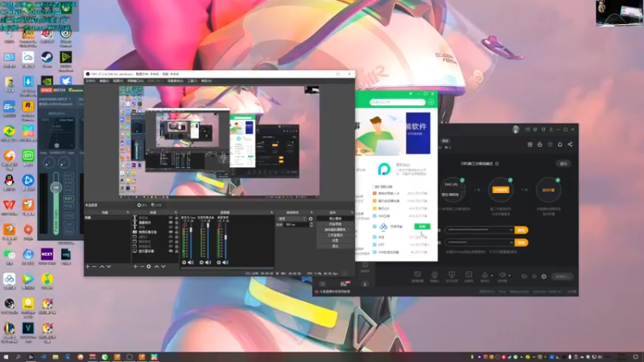Open scene transition dropdown in OBS
Image resolution: width=644 pixels, height=362 pixels.
tap(292, 219)
